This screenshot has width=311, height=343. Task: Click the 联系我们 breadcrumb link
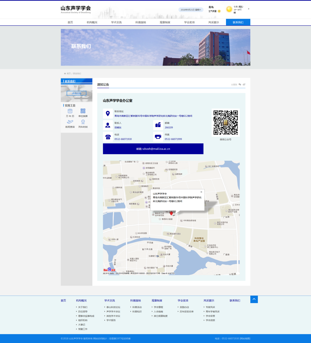coord(77,74)
